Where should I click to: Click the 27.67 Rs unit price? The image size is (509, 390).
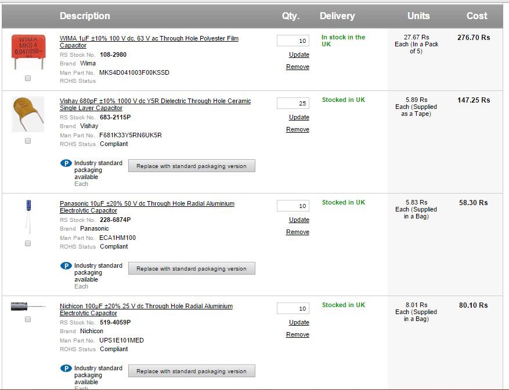point(417,37)
